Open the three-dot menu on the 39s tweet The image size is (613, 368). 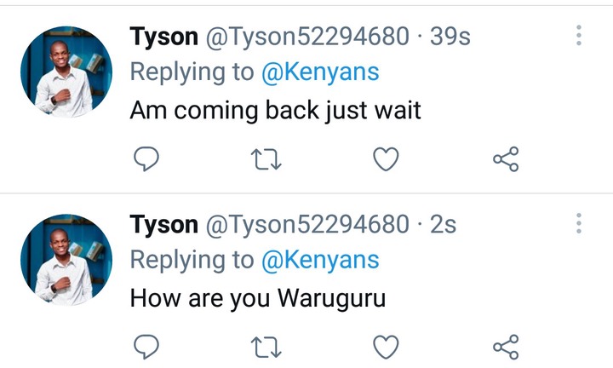(x=579, y=35)
